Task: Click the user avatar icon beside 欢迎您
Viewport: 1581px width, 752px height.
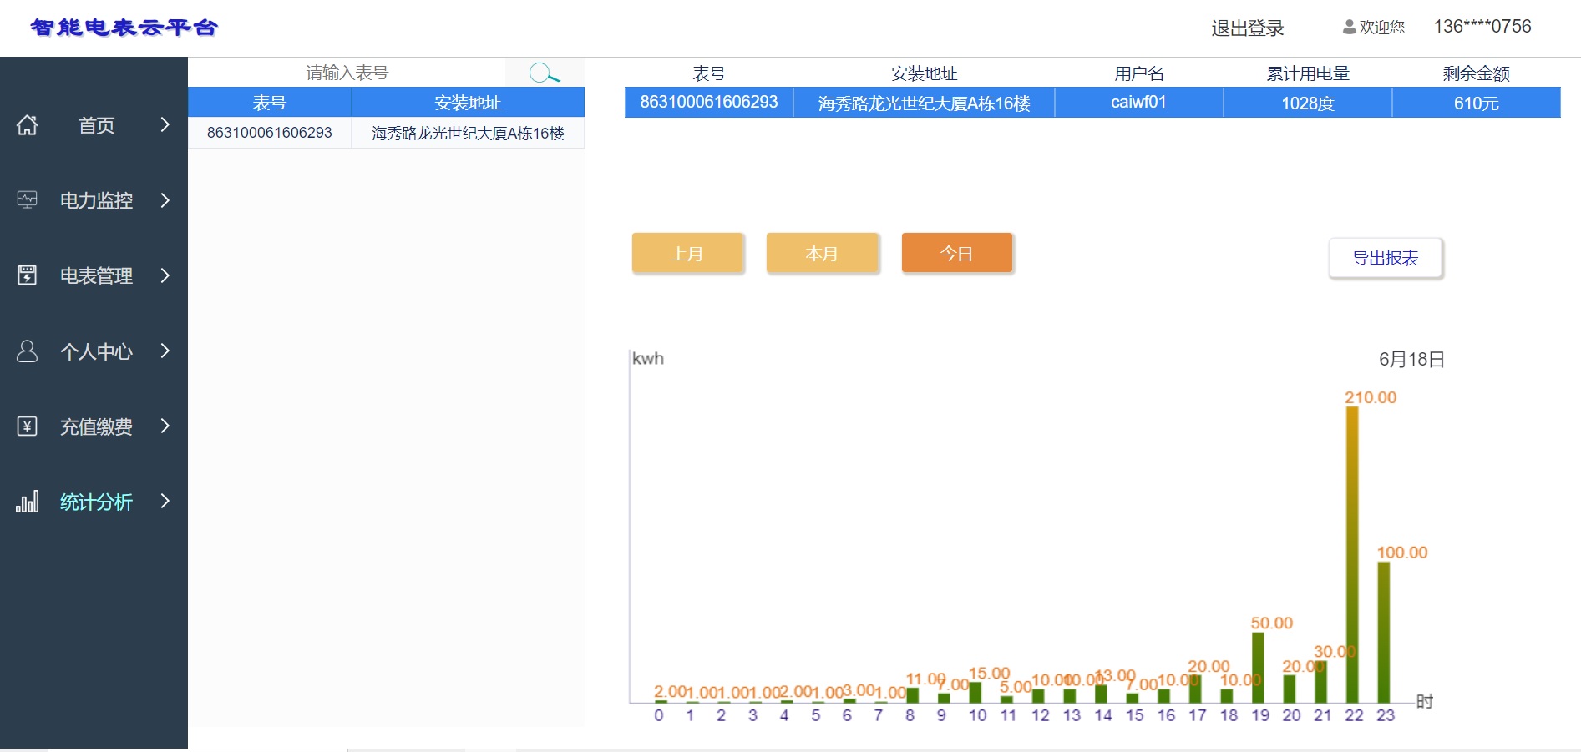Action: pyautogui.click(x=1349, y=28)
